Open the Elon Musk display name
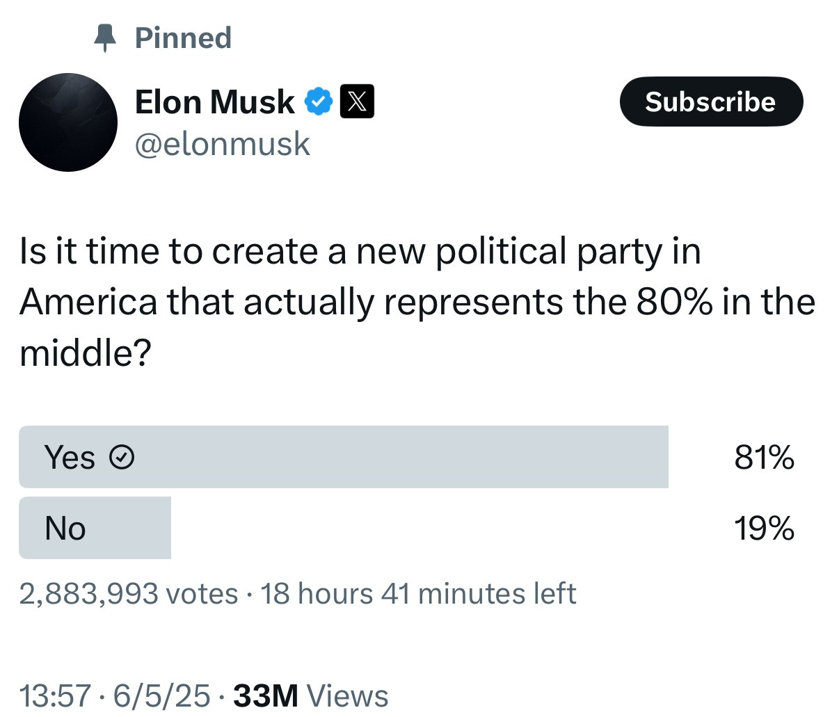The image size is (839, 717). coord(214,102)
